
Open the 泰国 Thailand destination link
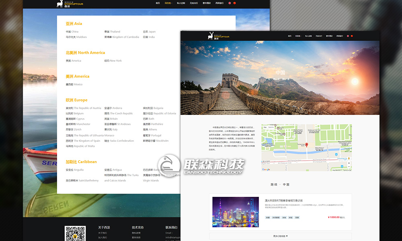pos(112,32)
